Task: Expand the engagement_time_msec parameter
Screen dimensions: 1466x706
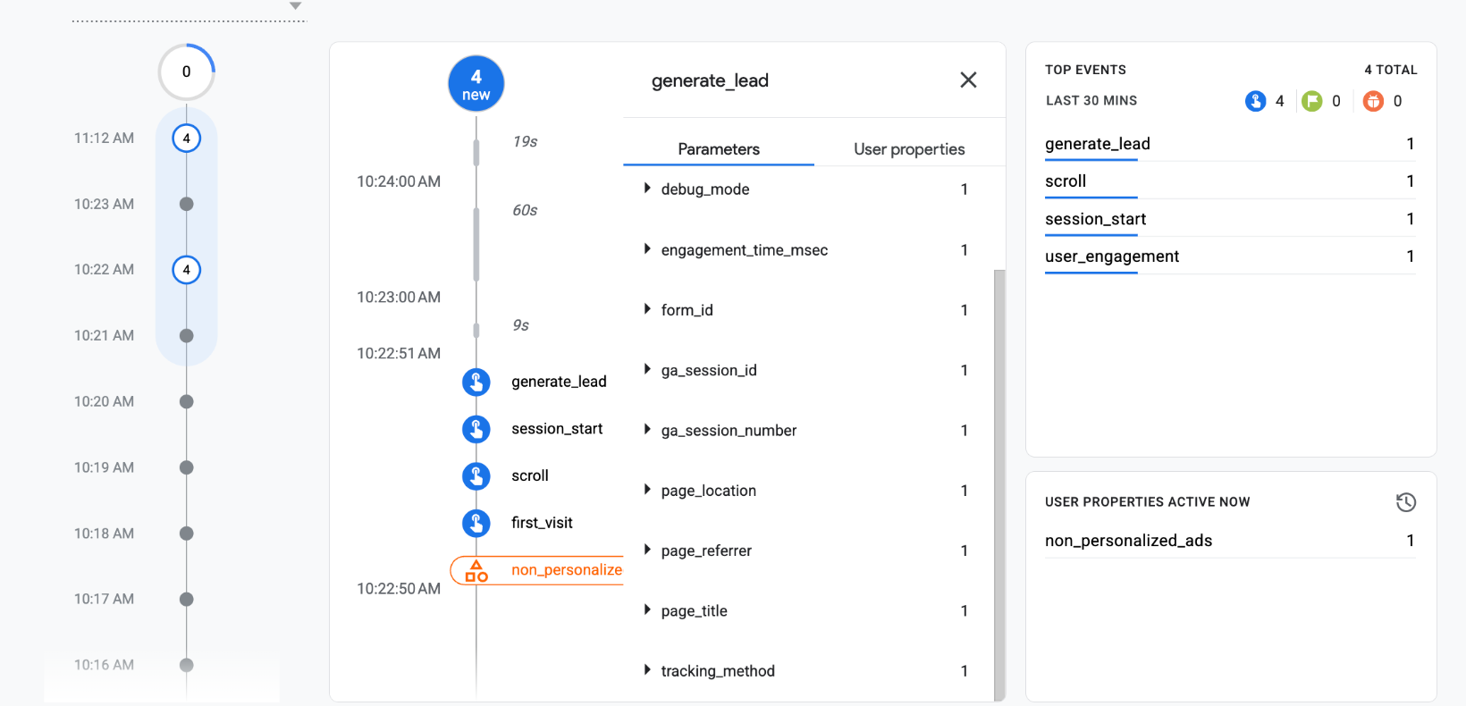Action: coord(647,249)
